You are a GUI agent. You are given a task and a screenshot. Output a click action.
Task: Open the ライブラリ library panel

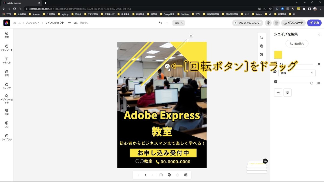[7, 137]
